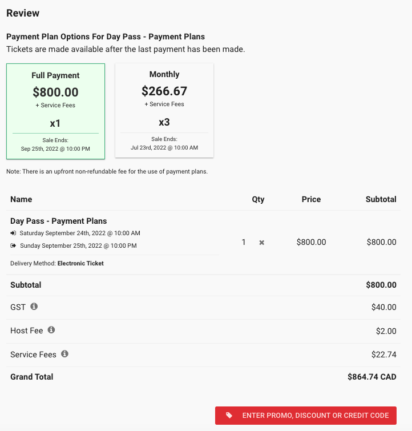Choose the Monthly payment plan card
412x431 pixels.
coord(164,111)
